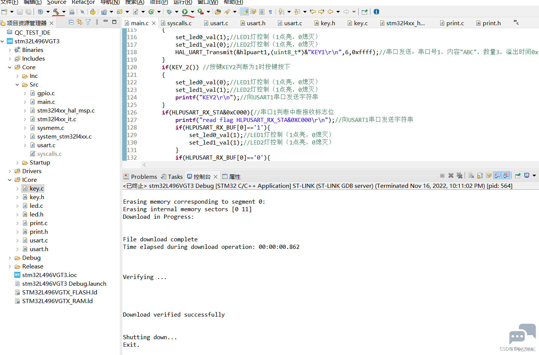Toggle the Pin Console button

(x=518, y=175)
